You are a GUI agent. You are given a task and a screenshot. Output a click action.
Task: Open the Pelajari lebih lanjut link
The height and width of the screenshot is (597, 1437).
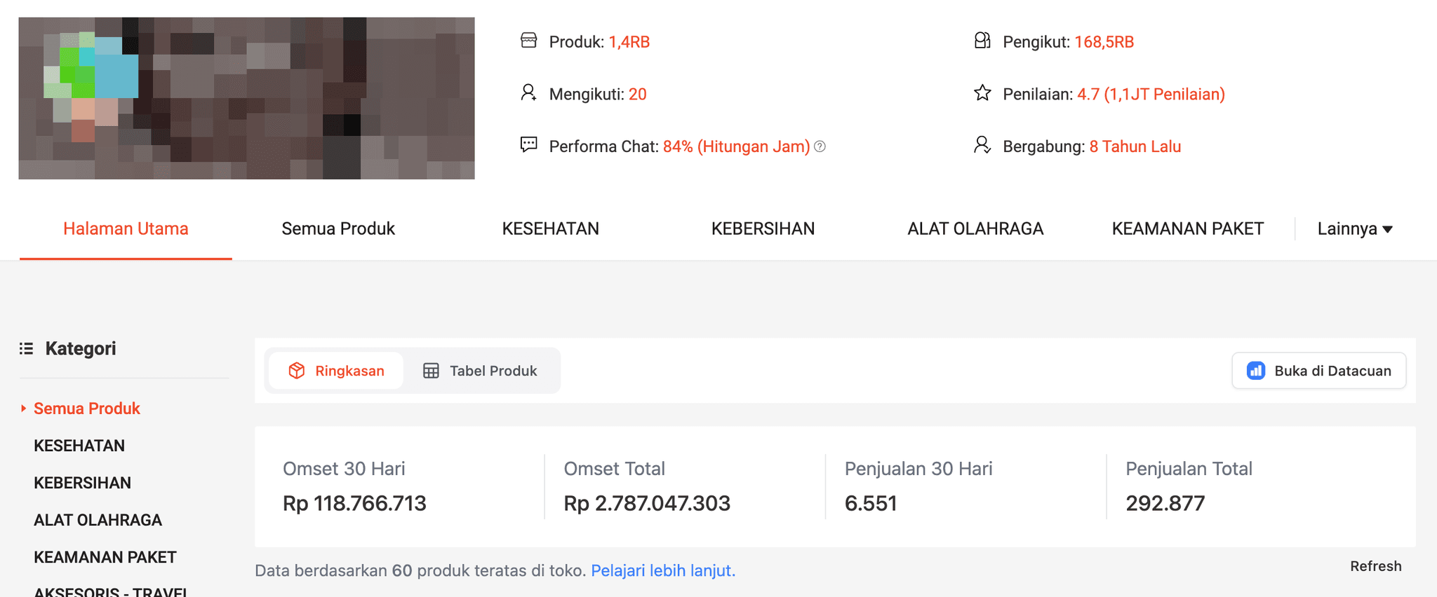coord(663,570)
